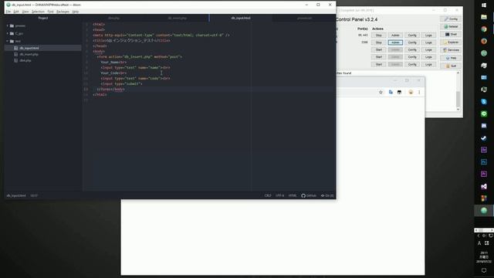Change CRLF line ending in status bar
This screenshot has width=494, height=278.
coord(268,195)
